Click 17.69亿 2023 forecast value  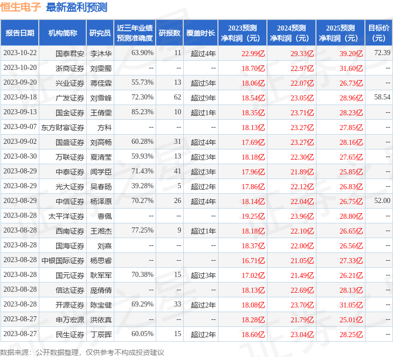[253, 142]
